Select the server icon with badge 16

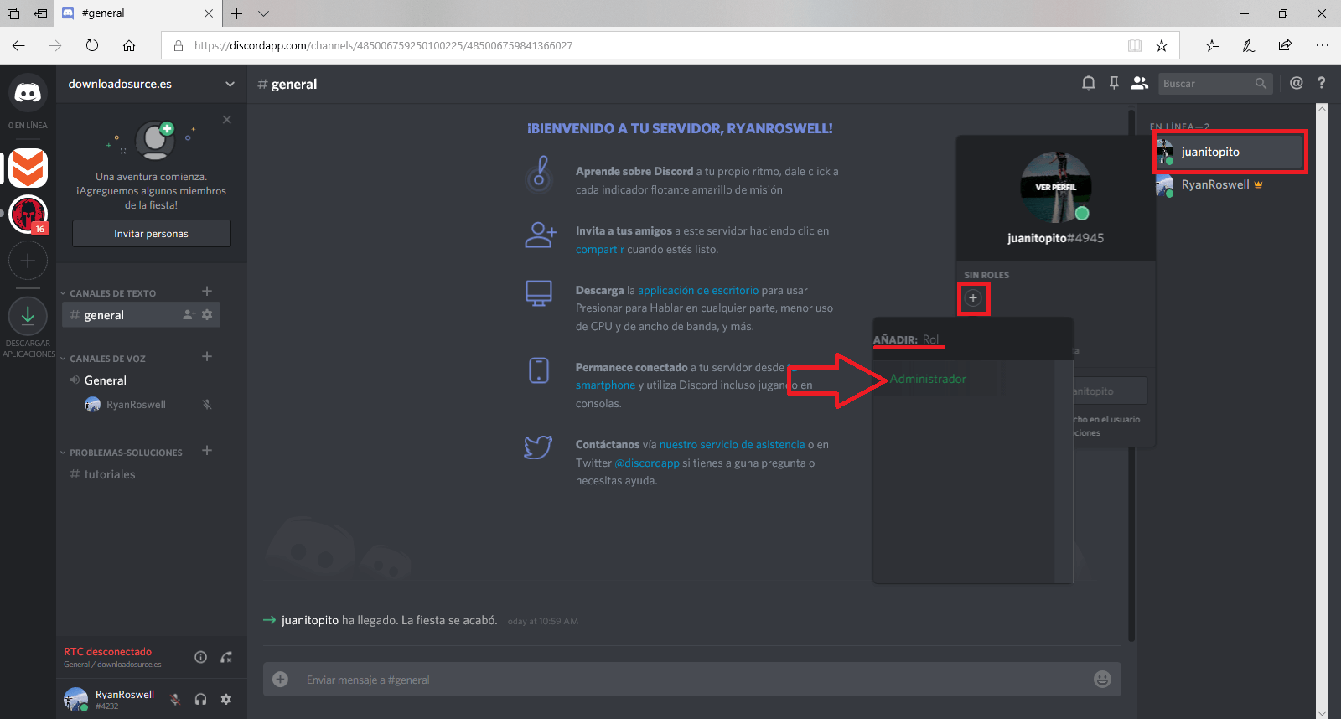pos(28,215)
